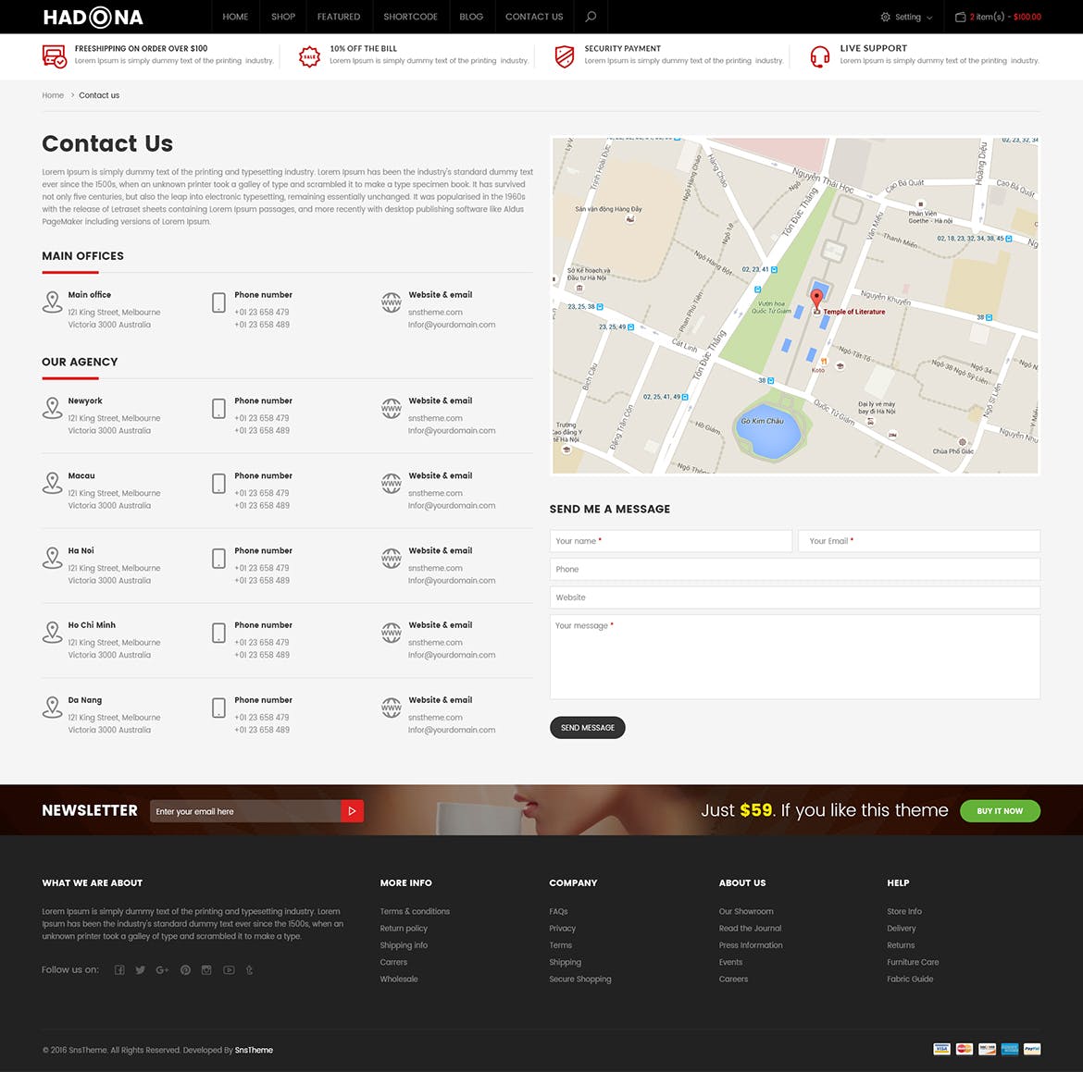Expand the Setting dropdown
Image resolution: width=1083 pixels, height=1072 pixels.
(907, 17)
